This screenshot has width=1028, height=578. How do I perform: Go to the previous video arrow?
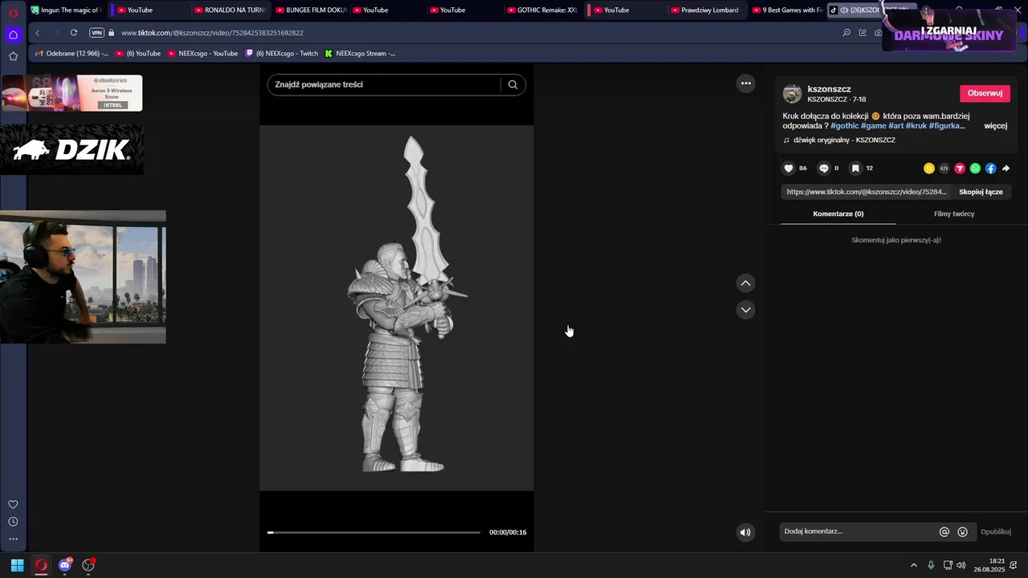pos(746,283)
